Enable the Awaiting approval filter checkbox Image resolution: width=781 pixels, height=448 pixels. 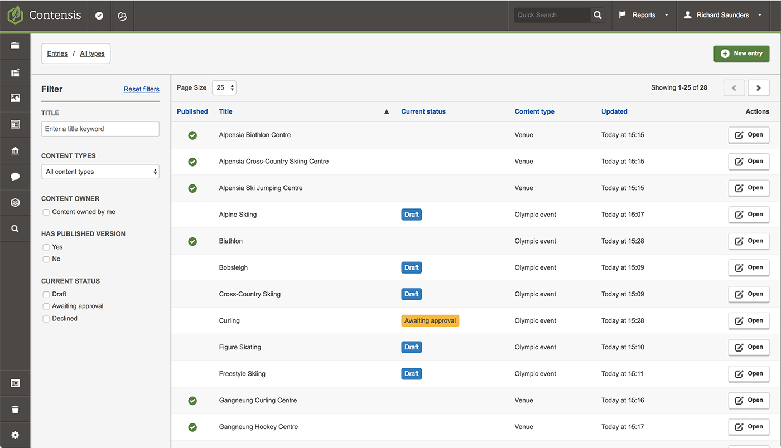click(x=46, y=306)
